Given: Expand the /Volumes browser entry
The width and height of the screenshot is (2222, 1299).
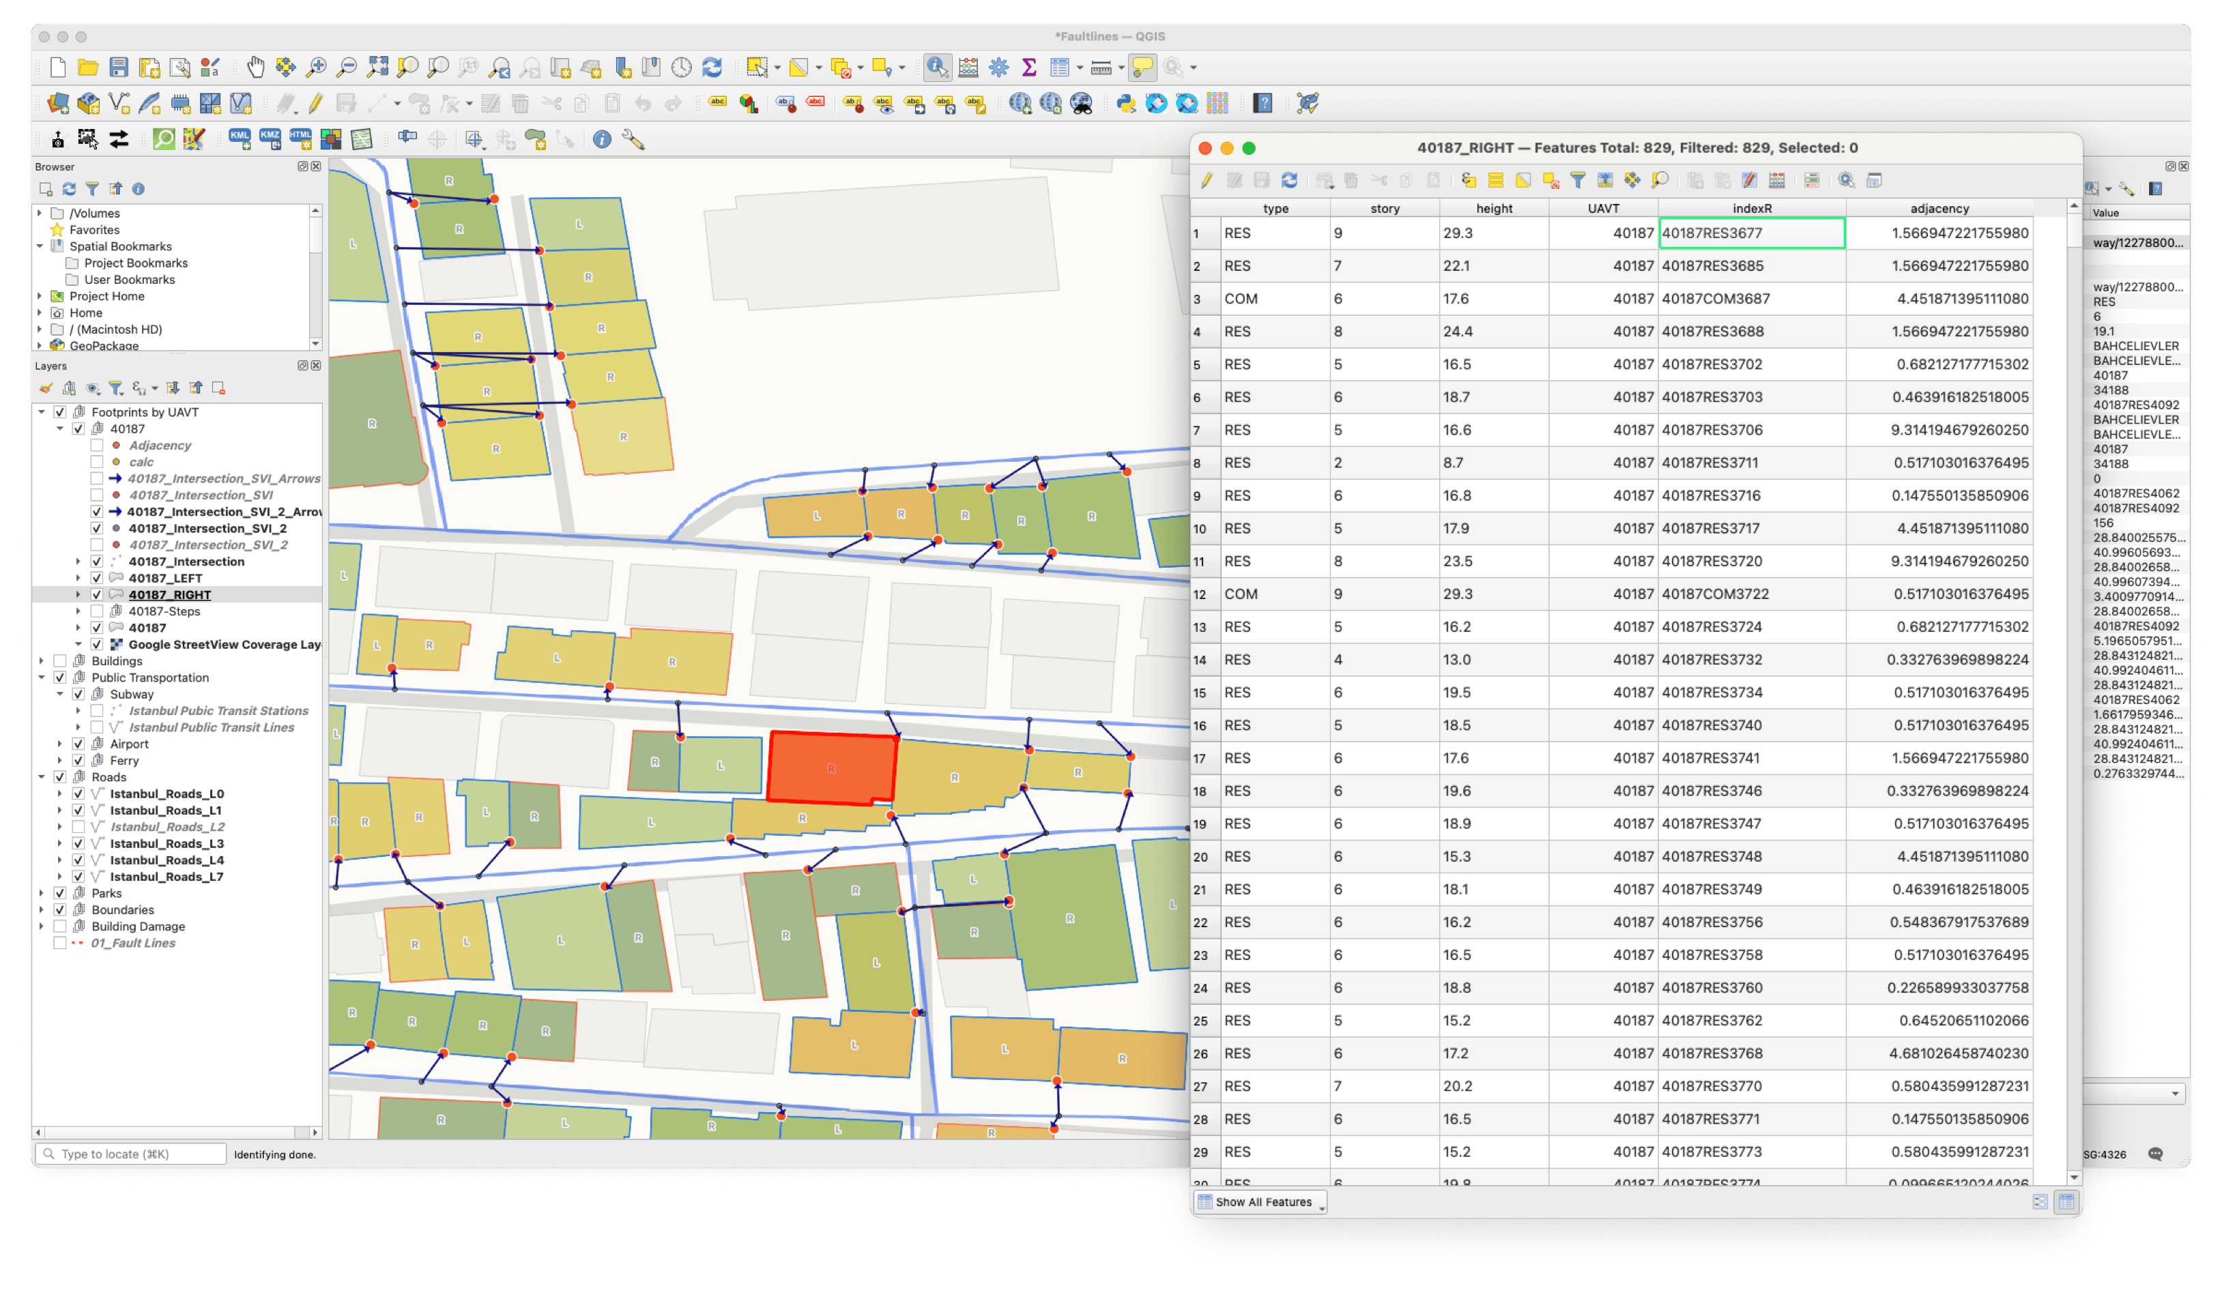Looking at the screenshot, I should (40, 214).
